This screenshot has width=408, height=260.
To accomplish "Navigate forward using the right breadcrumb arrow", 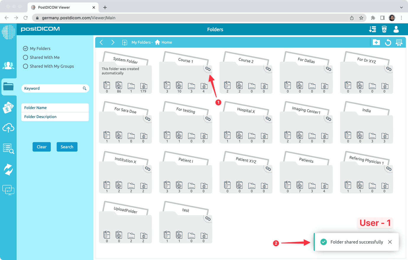I will pos(113,42).
